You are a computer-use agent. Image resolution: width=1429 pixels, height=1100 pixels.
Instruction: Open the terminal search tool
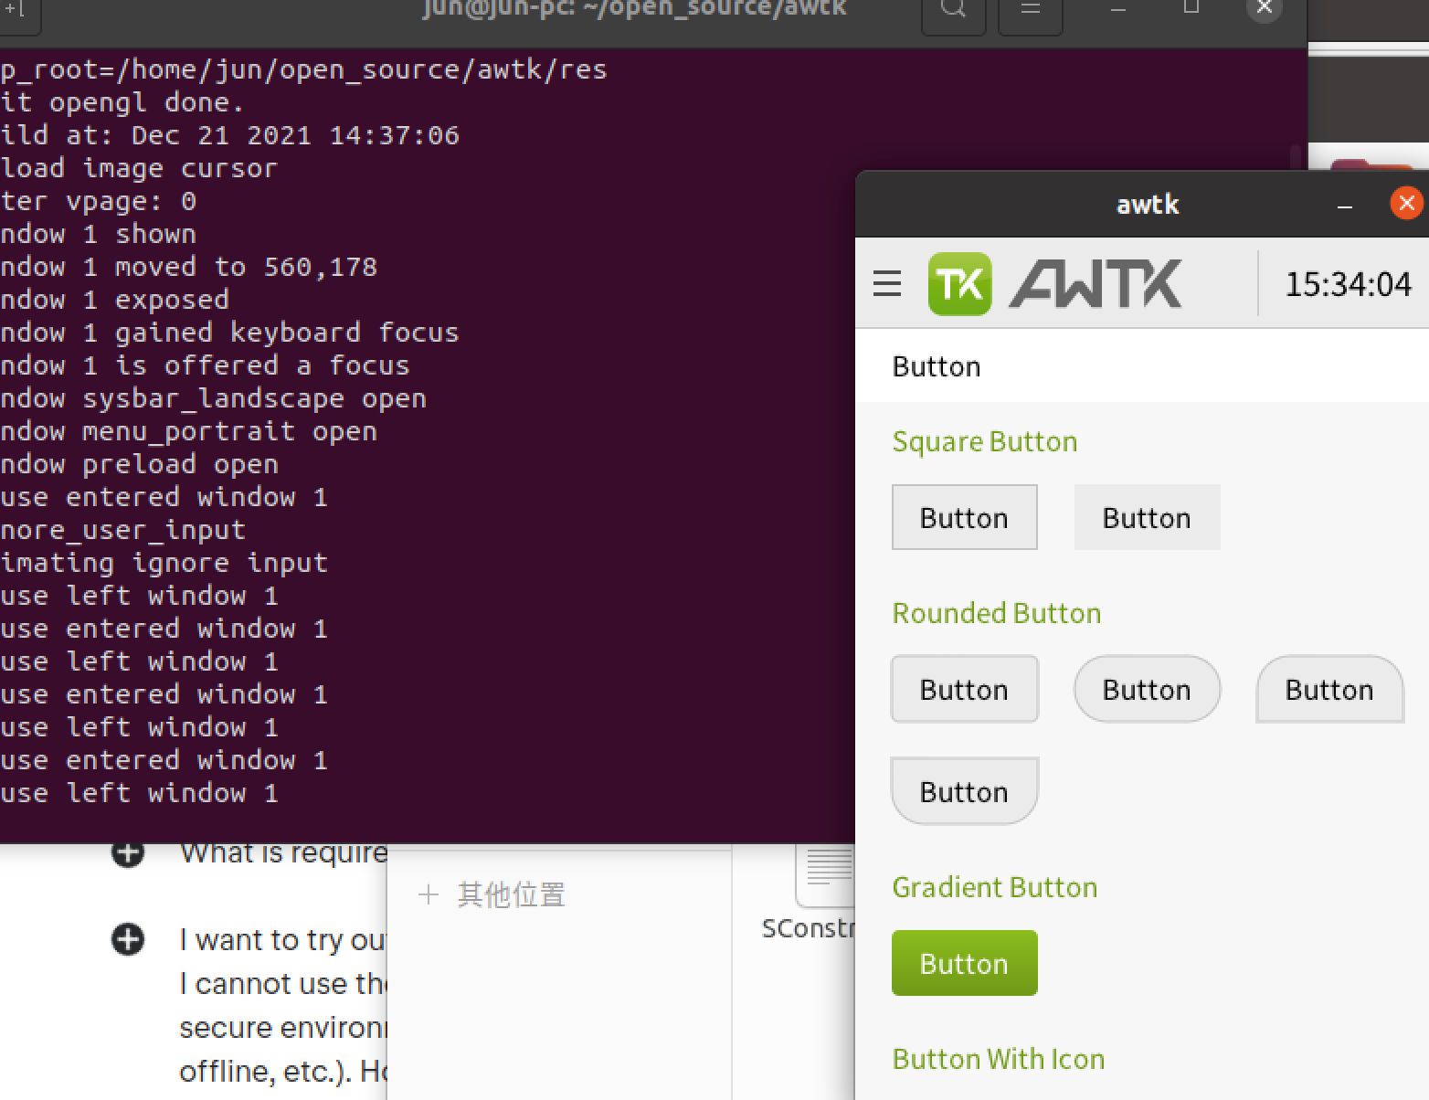pos(953,9)
